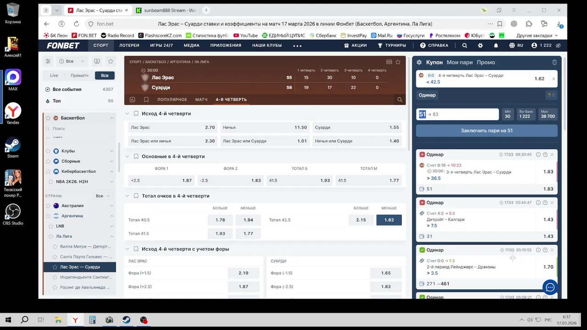
Task: Open info for the 06:30:45 bet
Action: click(538, 154)
